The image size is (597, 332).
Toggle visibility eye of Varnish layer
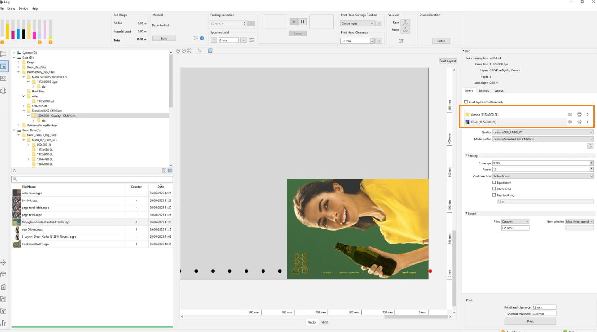[570, 115]
